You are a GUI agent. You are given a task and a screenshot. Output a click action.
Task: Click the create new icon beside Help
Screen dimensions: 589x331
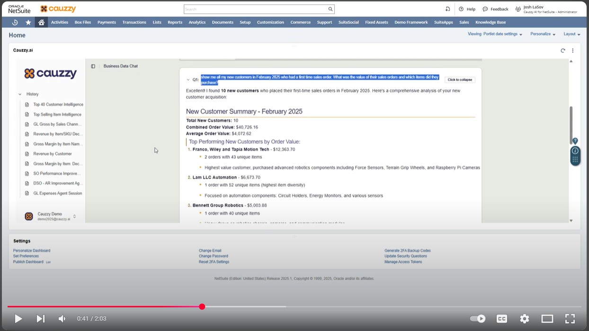(x=447, y=9)
